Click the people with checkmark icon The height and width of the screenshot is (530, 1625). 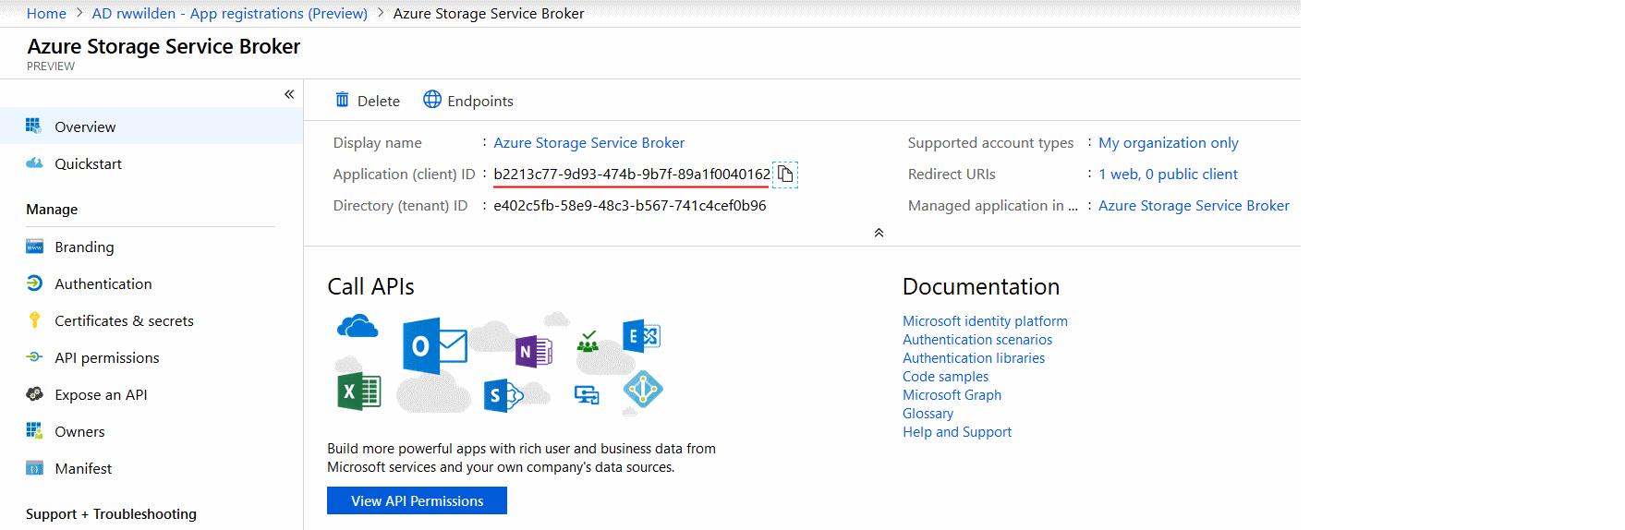tap(588, 342)
